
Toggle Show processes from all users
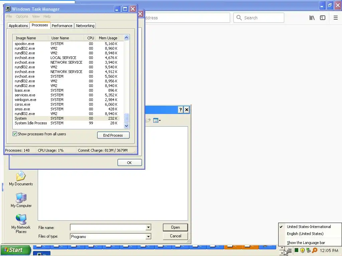pos(15,134)
